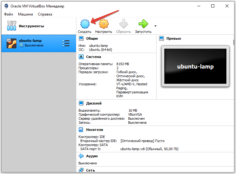Click the Порядок загрузки label
Image resolution: width=236 pixels, height=174 pixels.
[x=93, y=72]
